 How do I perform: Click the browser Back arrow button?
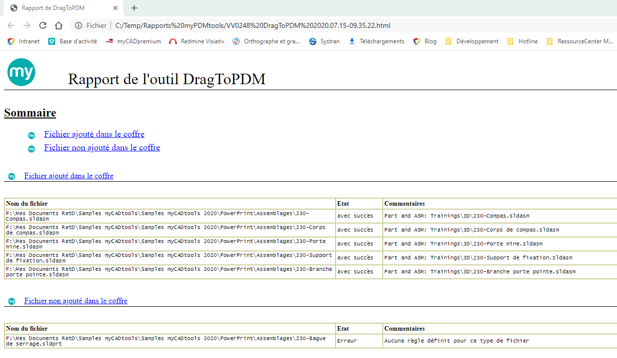coord(11,25)
